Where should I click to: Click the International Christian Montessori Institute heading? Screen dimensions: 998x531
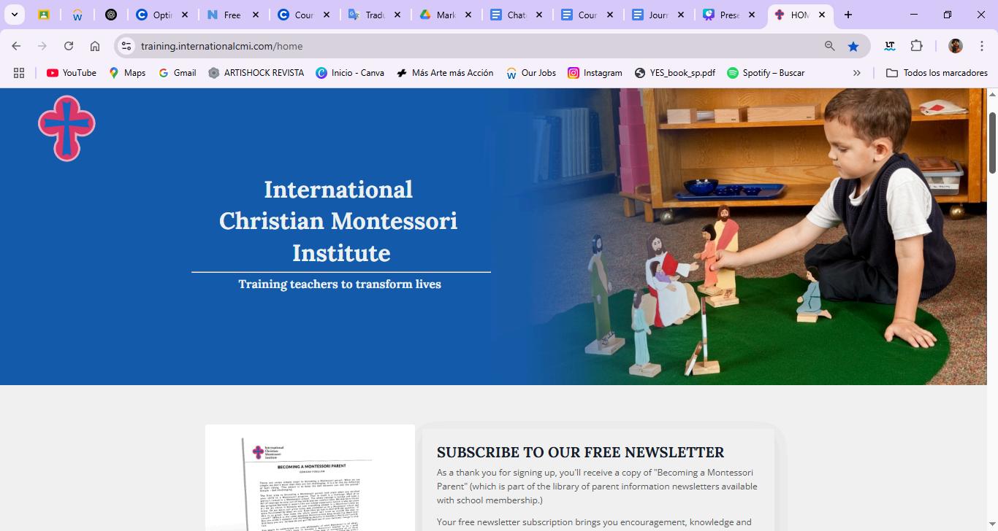coord(338,221)
